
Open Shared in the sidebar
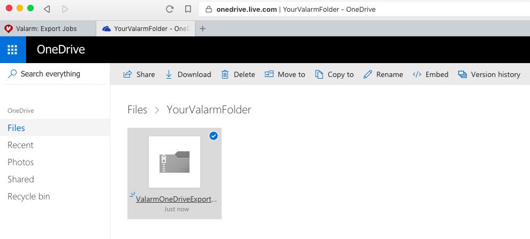click(x=55, y=179)
